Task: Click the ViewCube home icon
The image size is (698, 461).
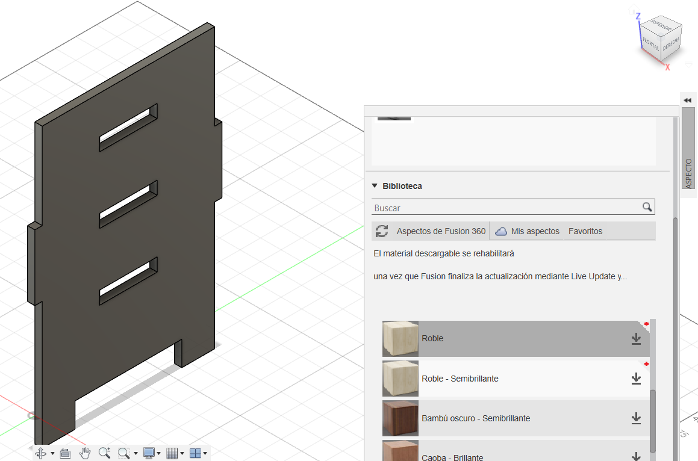Action: point(633,9)
